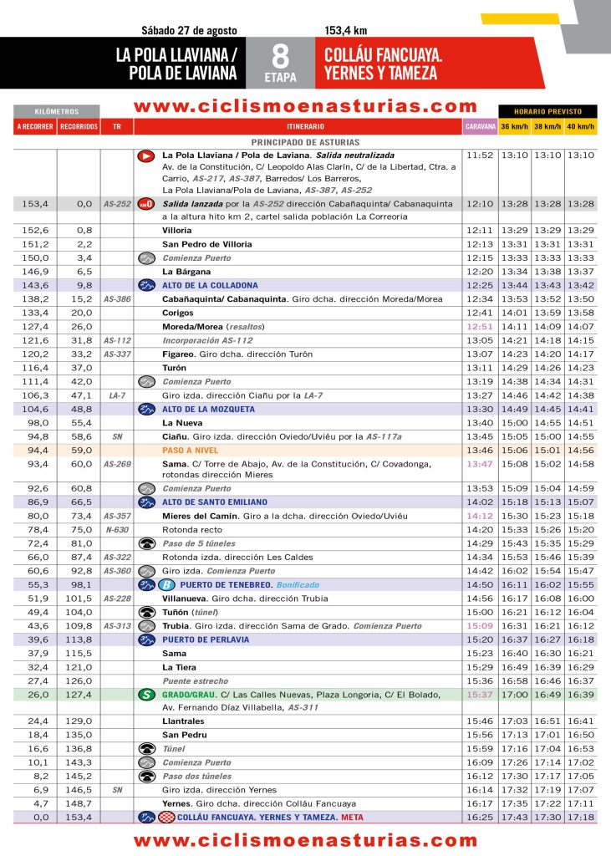This screenshot has width=611, height=856.
Task: Click the title La Pola Llaviana / Pola de Laviana
Action: (176, 64)
